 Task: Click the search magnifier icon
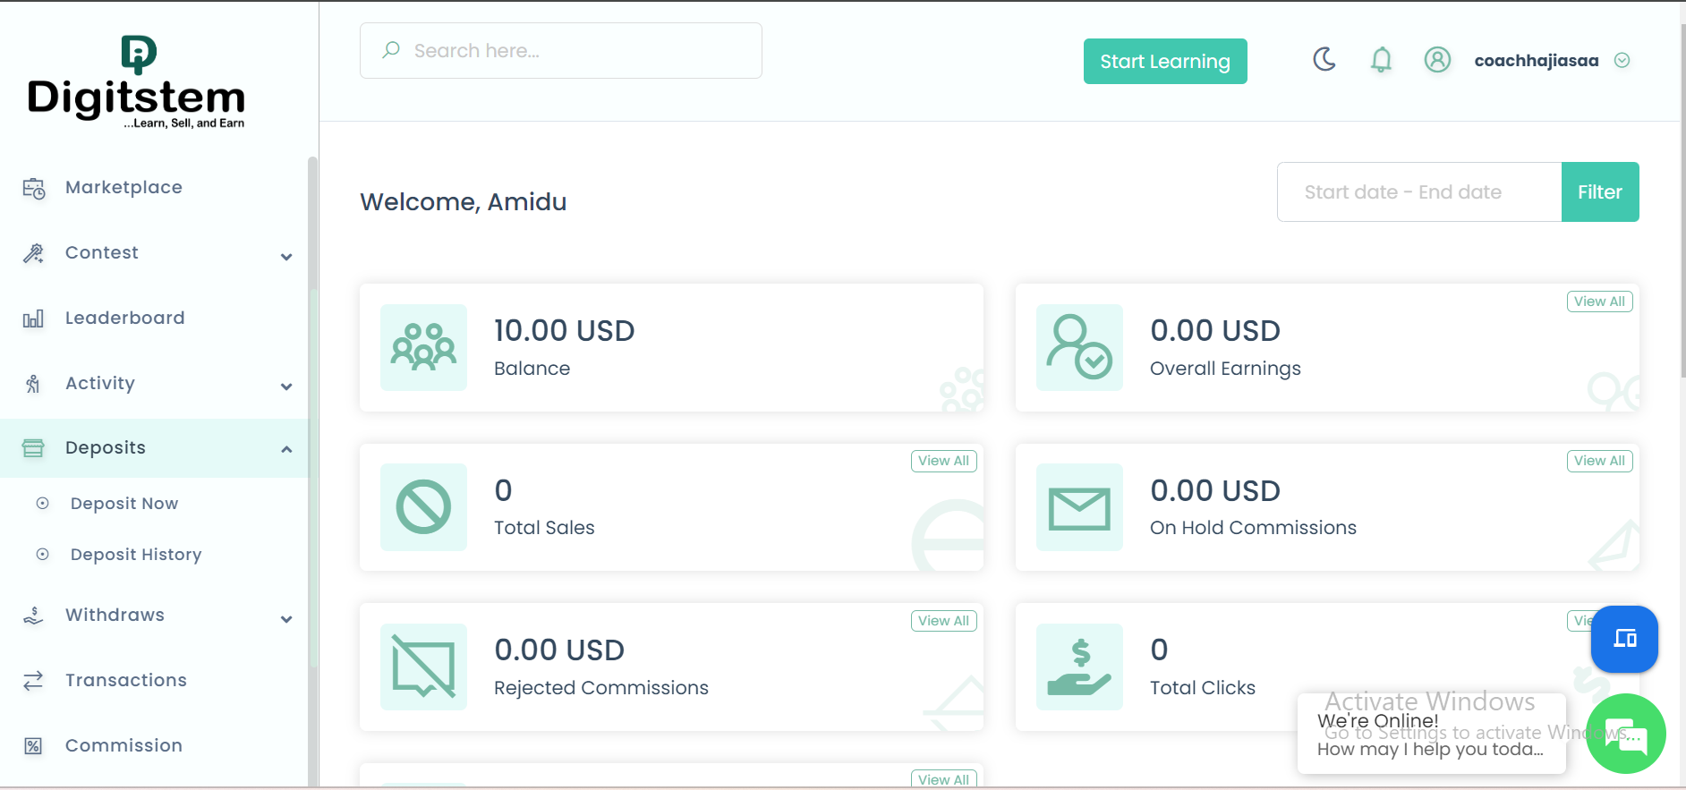pyautogui.click(x=391, y=50)
